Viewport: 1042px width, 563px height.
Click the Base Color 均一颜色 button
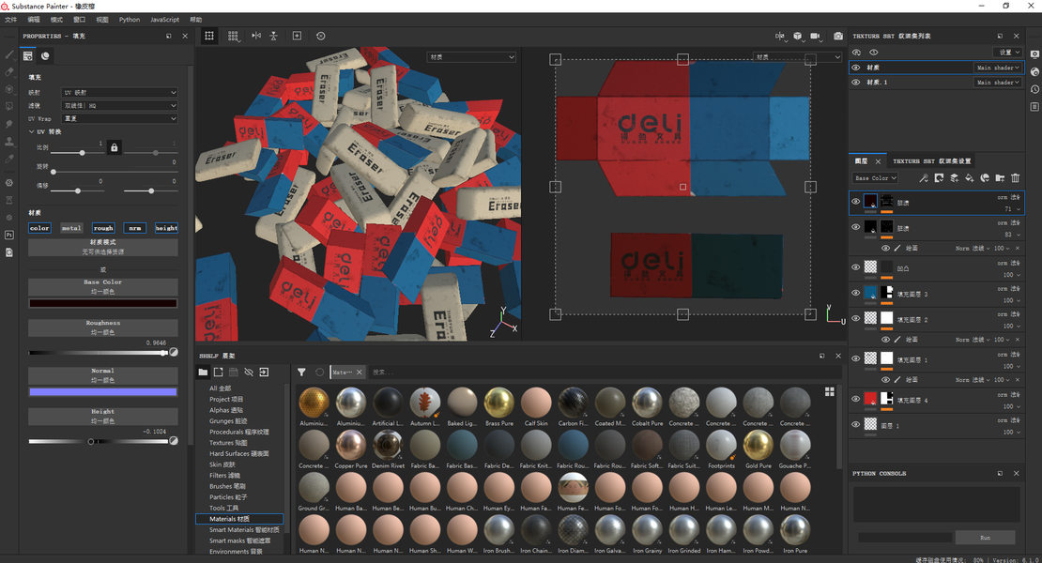pyautogui.click(x=103, y=287)
